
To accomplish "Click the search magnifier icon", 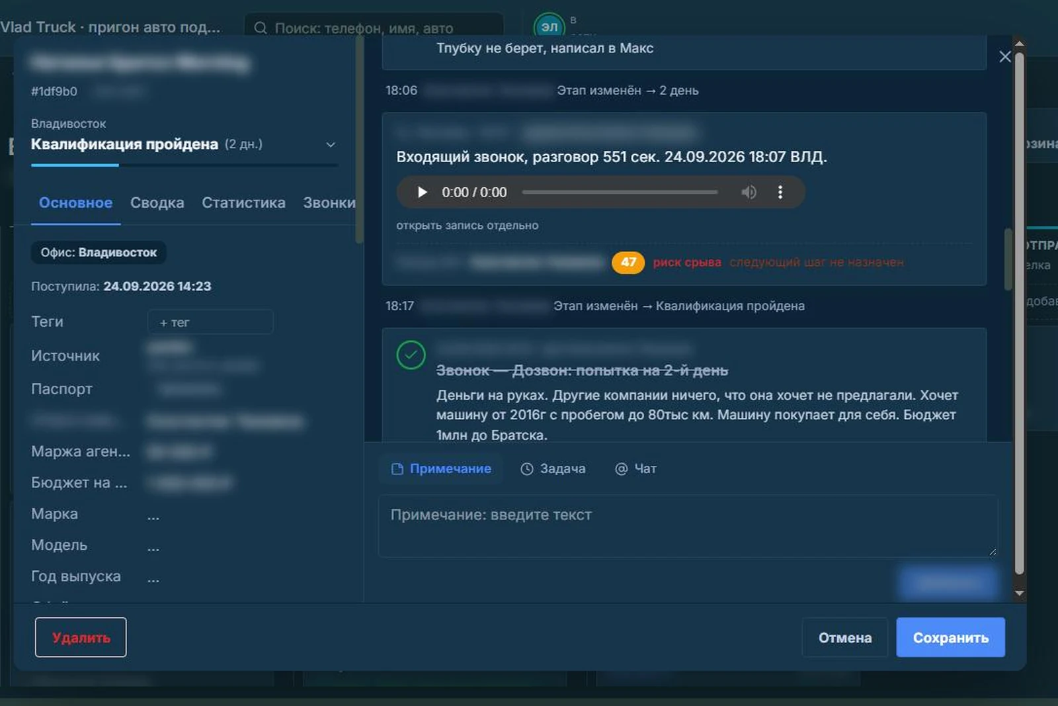I will pyautogui.click(x=261, y=28).
